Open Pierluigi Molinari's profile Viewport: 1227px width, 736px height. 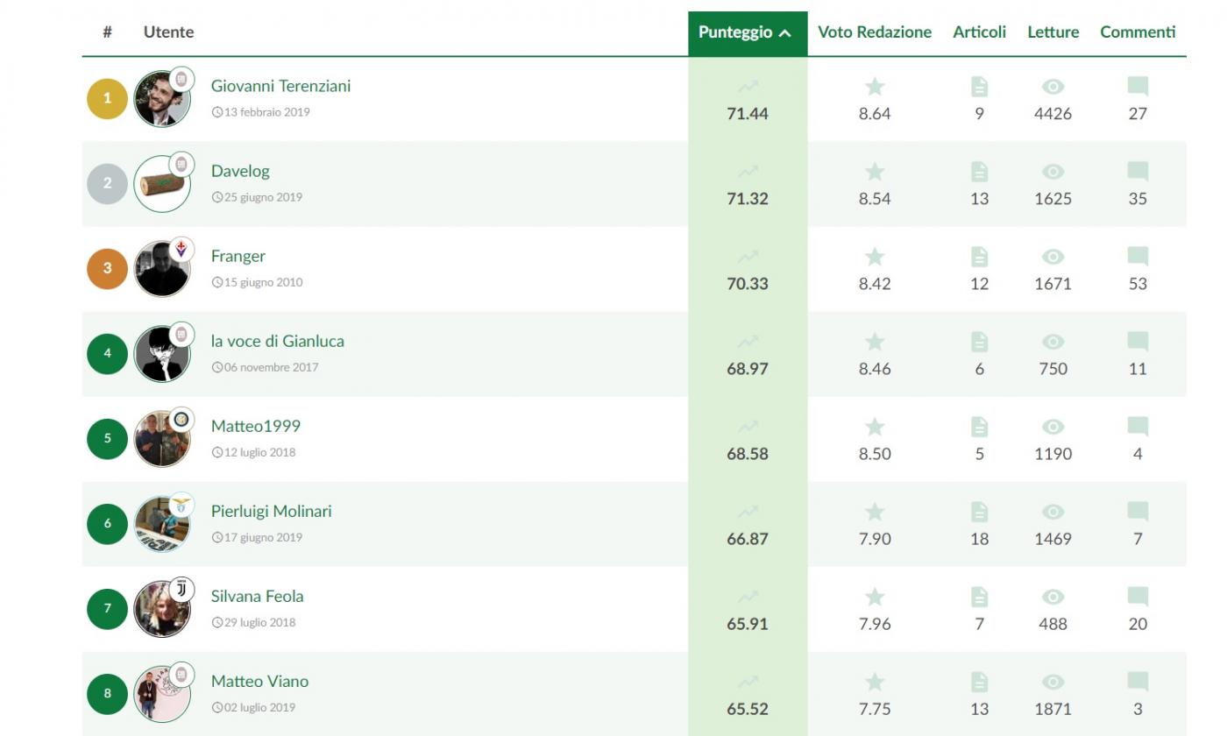pos(272,511)
